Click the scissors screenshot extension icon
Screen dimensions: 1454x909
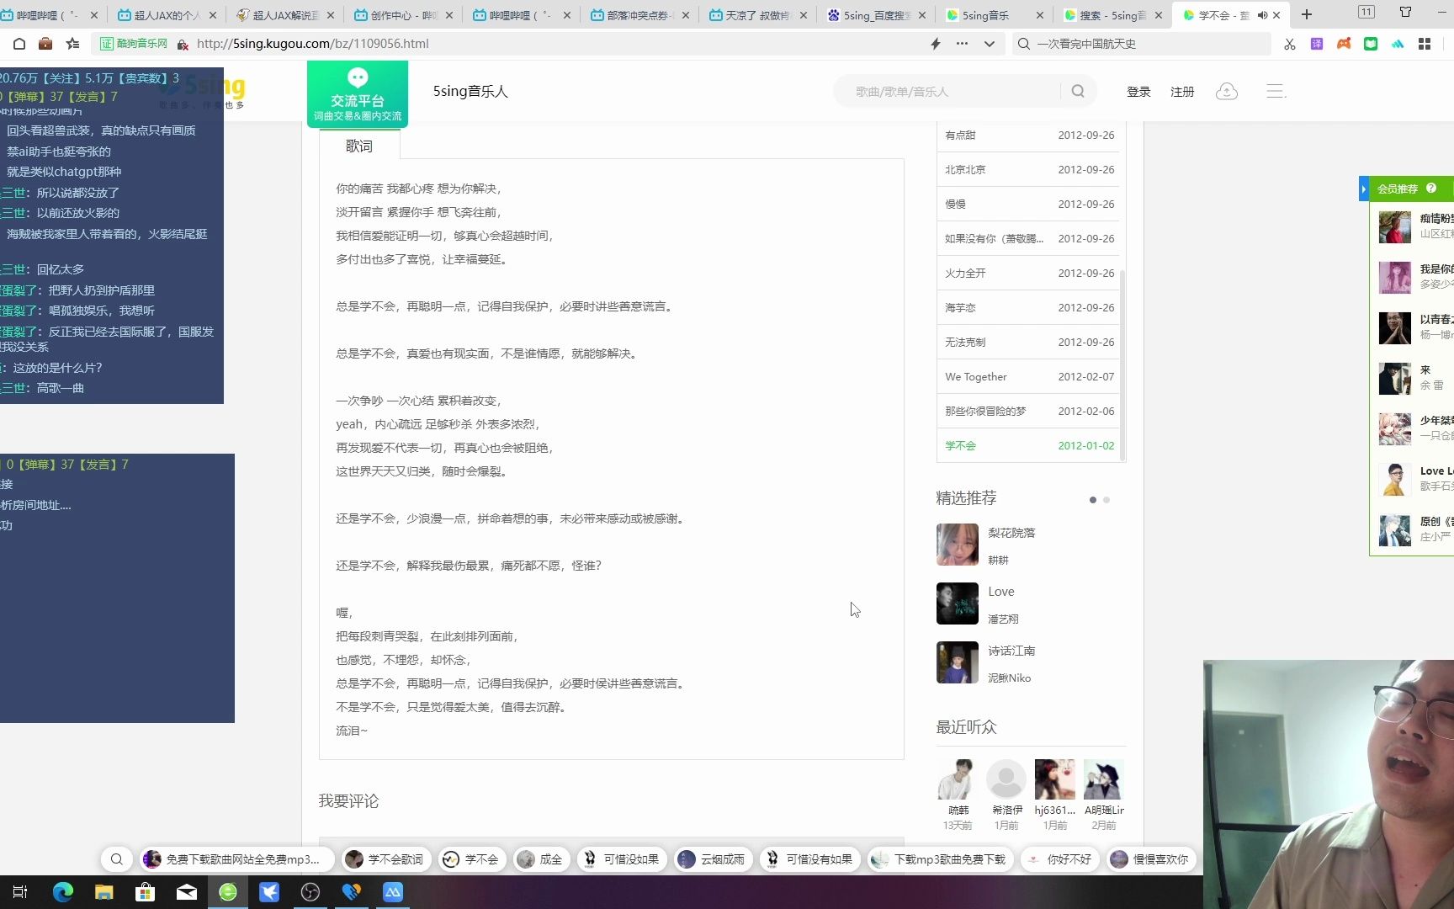point(1290,44)
